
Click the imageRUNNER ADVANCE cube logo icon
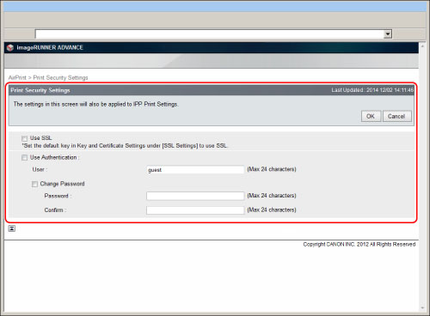10,47
